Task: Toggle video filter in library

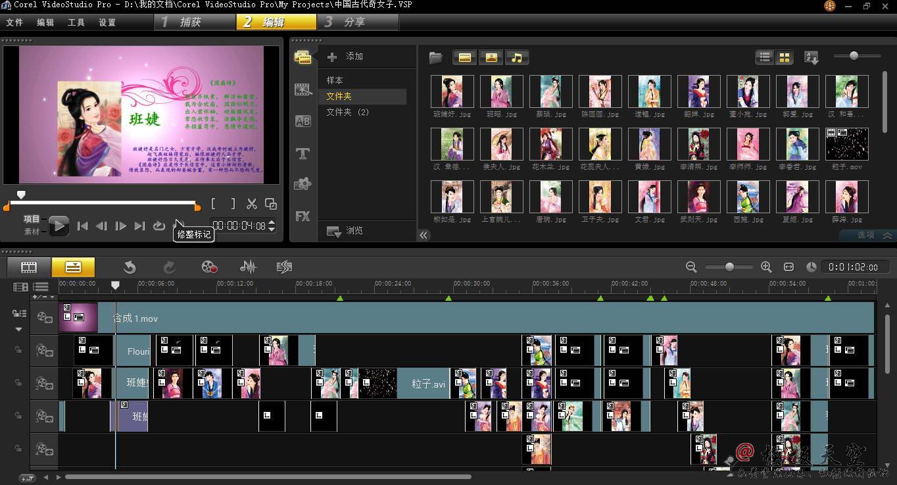Action: [464, 57]
